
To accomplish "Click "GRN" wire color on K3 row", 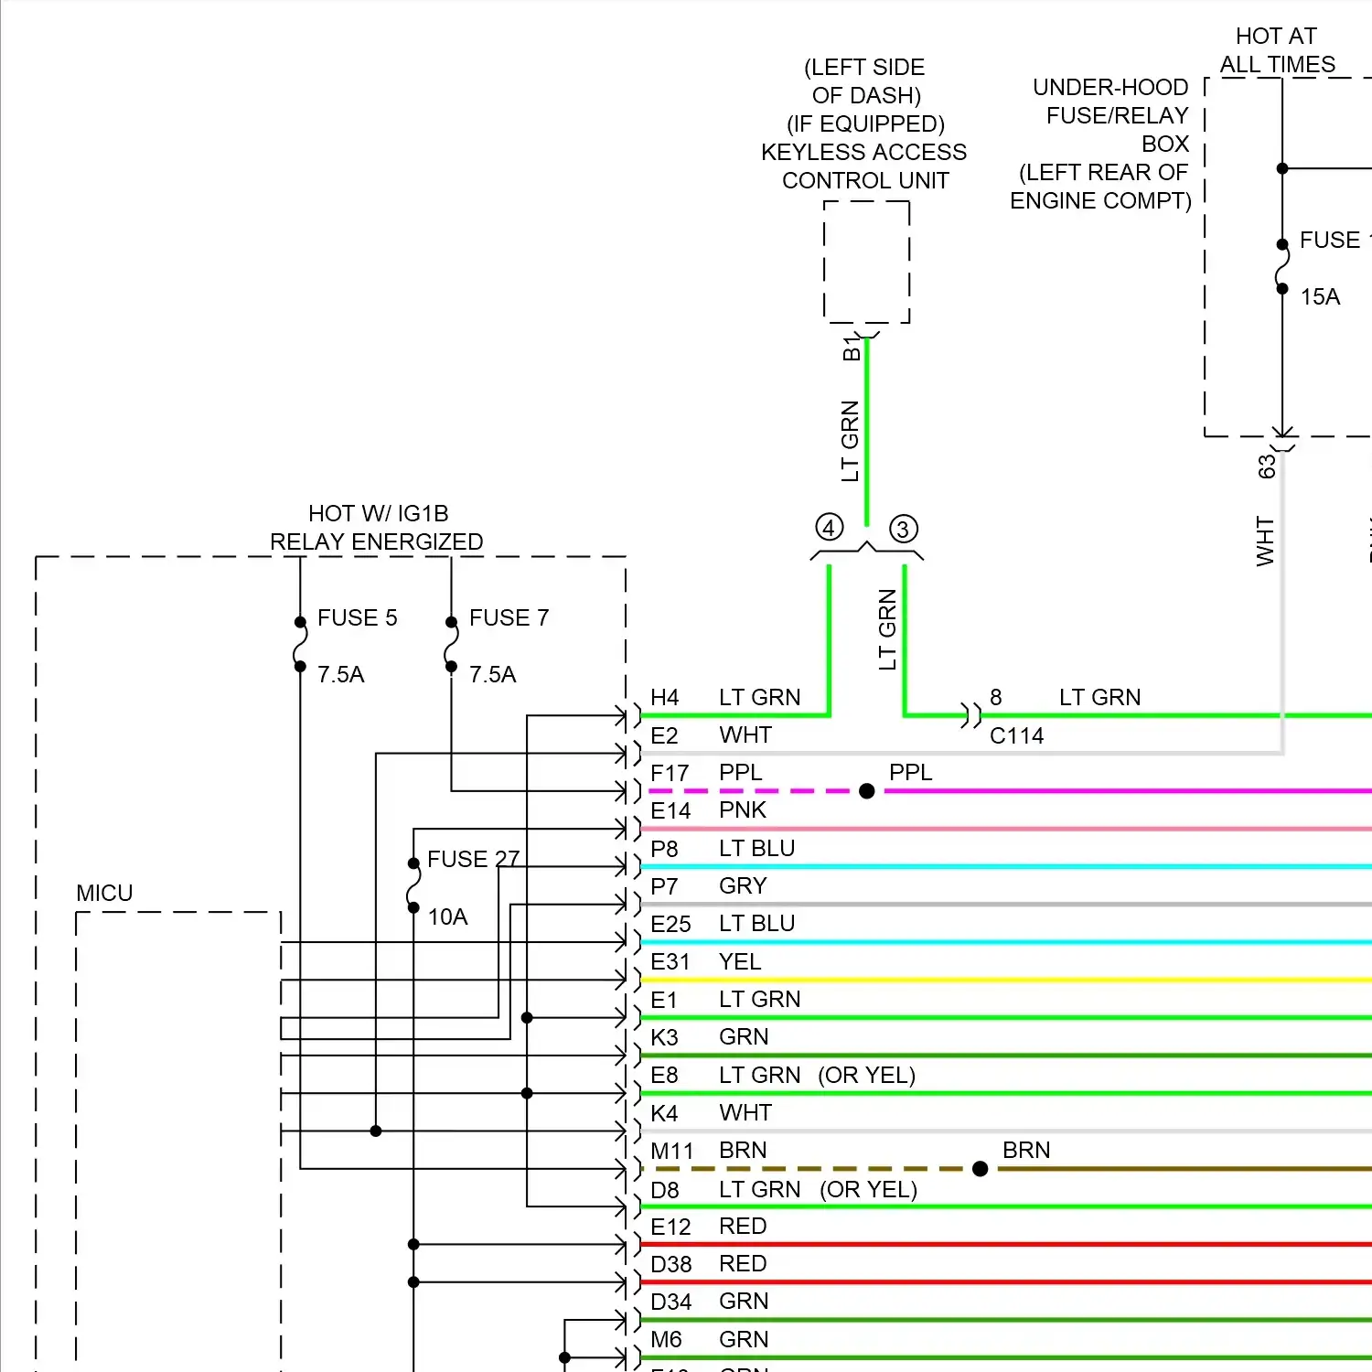I will (x=743, y=1037).
